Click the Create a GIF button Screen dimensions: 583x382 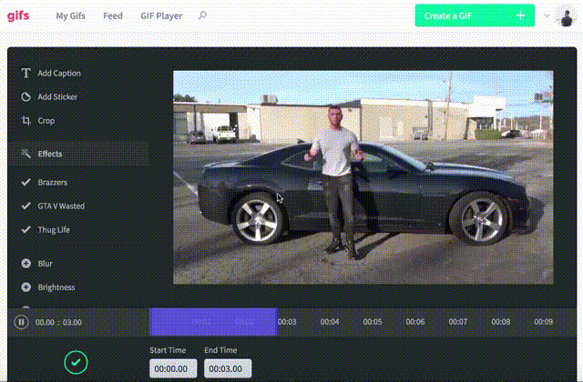click(474, 15)
